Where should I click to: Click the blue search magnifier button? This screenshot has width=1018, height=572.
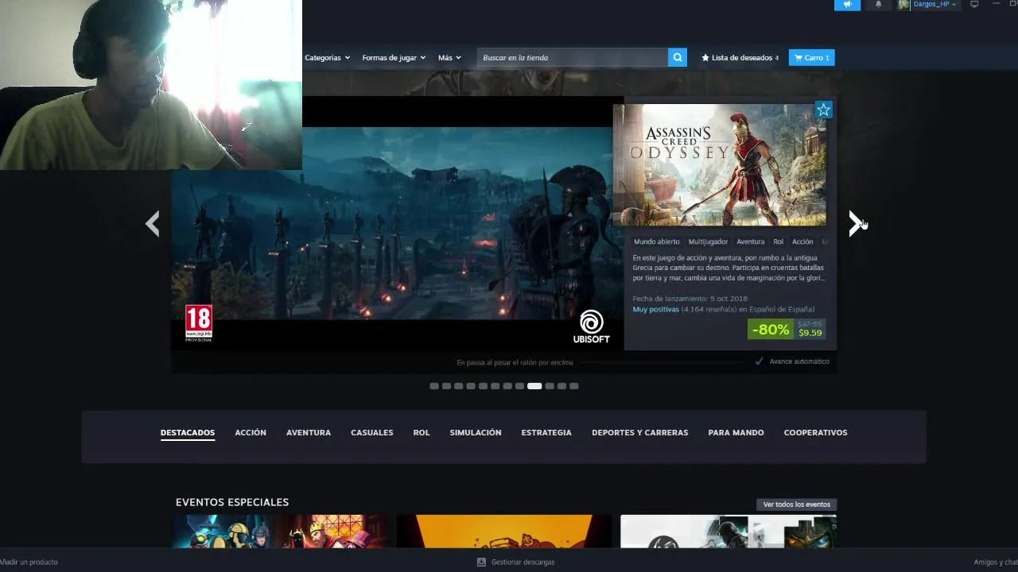click(678, 57)
